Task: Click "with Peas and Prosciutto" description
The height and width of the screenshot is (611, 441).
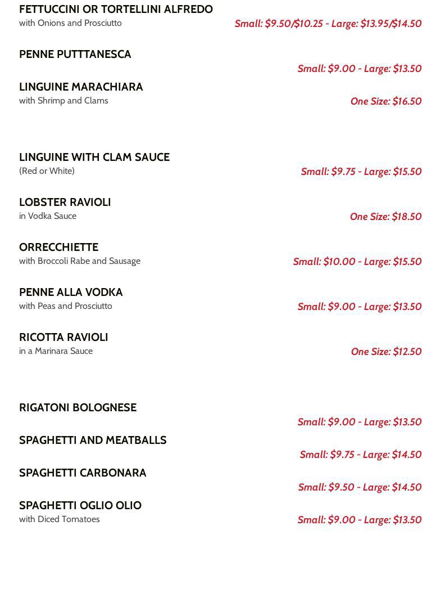Action: tap(66, 306)
